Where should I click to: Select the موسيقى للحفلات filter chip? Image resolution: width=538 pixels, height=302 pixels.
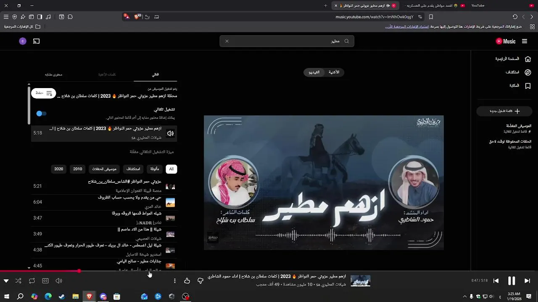tap(104, 169)
